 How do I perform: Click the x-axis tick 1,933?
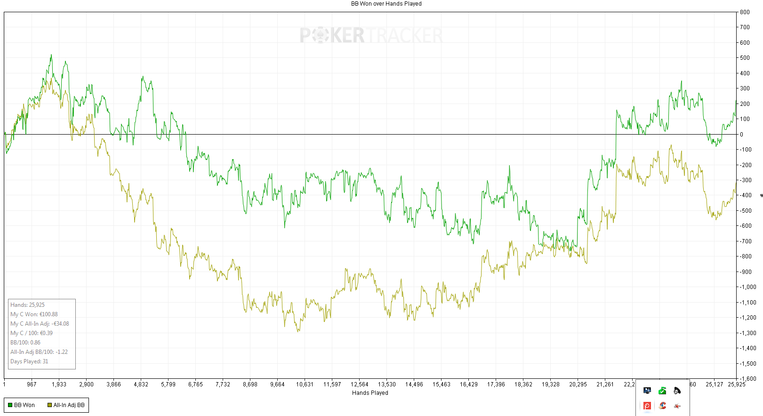click(59, 384)
